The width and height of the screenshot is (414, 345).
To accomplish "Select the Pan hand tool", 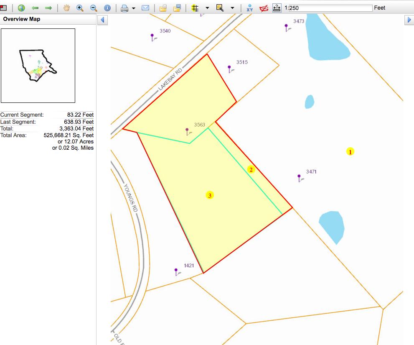I will [66, 8].
